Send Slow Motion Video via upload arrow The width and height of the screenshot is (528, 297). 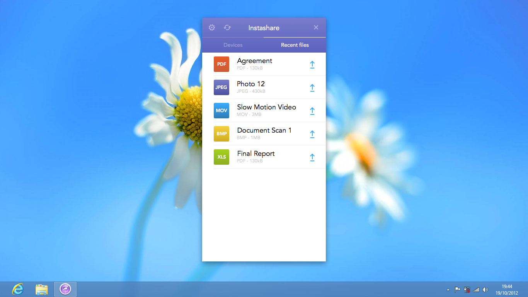coord(312,111)
